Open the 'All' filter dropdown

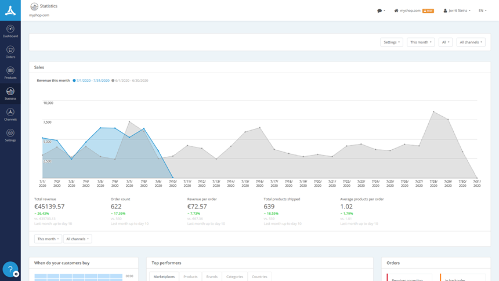pos(445,42)
